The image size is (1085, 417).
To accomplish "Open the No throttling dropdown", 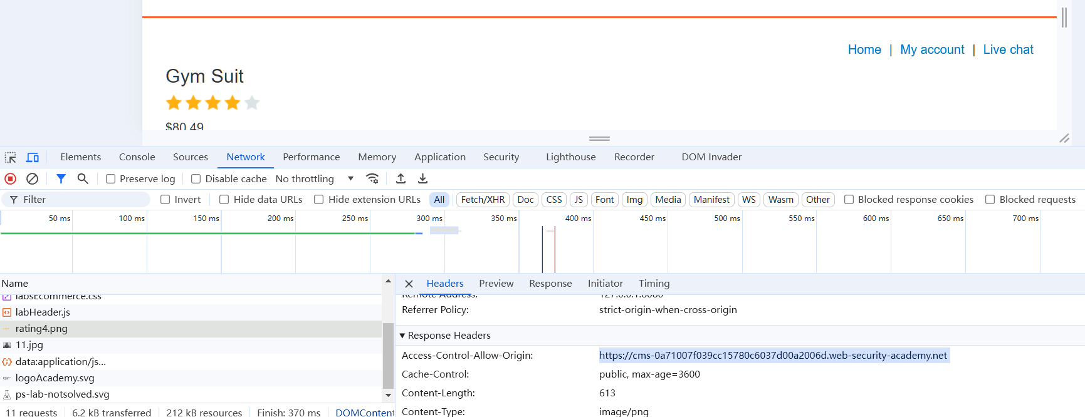I will click(x=314, y=179).
